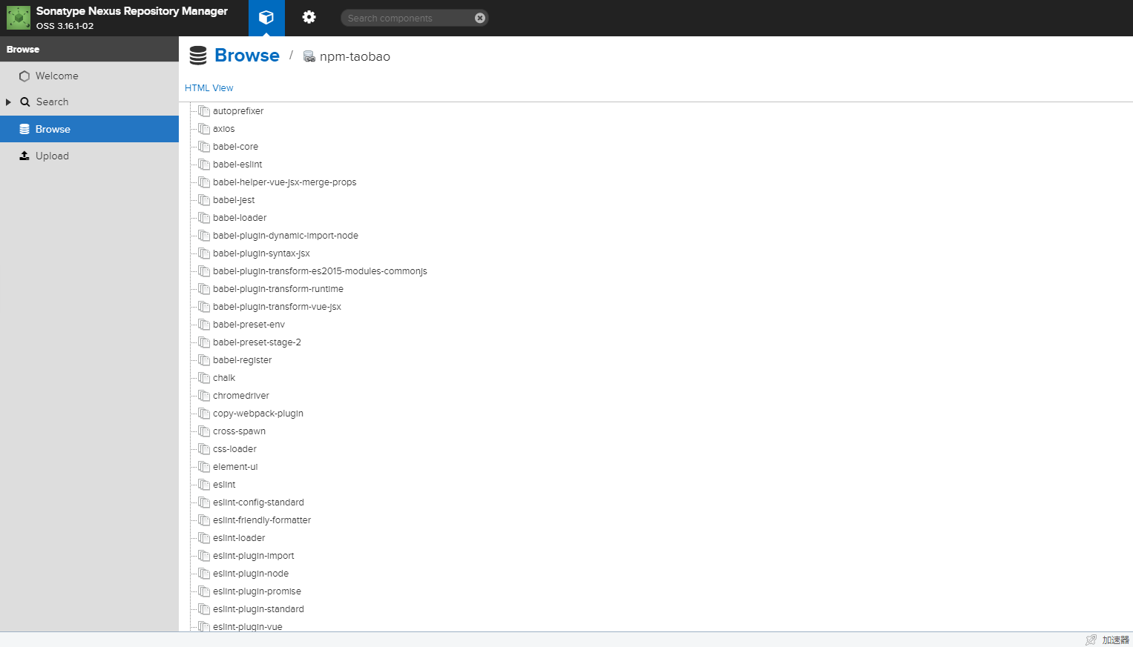Click the npm-taobao breadcrumb
Viewport: 1133px width, 647px height.
[x=355, y=56]
